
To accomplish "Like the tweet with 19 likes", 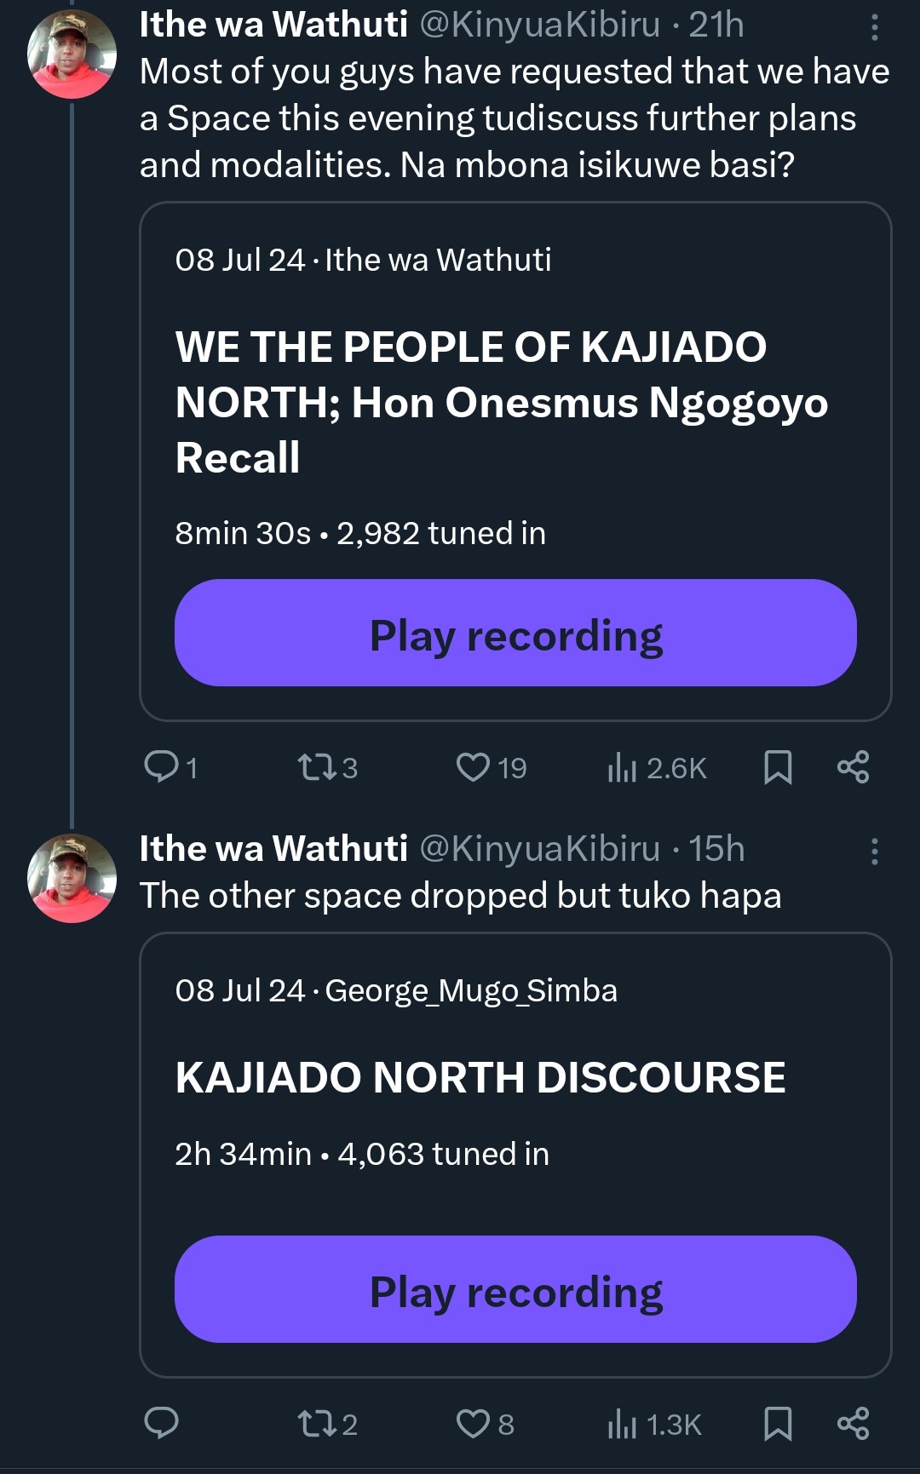I will pyautogui.click(x=474, y=766).
